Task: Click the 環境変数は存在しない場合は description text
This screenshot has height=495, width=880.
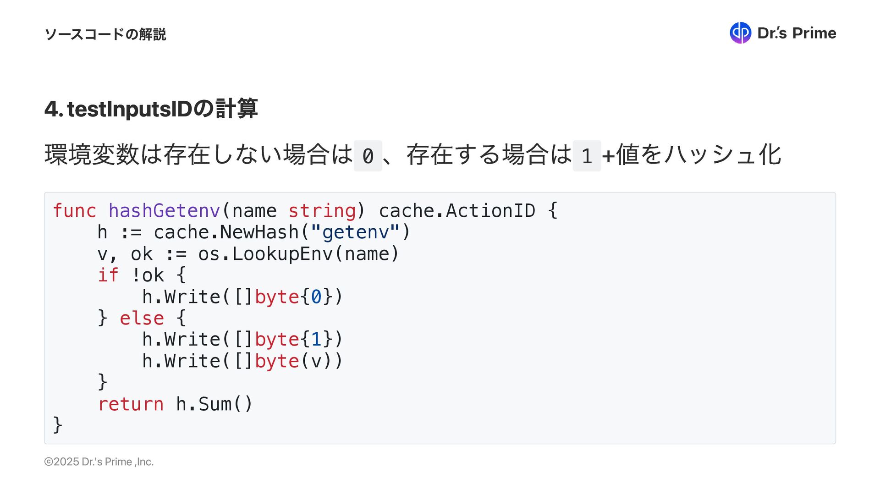Action: [x=198, y=154]
